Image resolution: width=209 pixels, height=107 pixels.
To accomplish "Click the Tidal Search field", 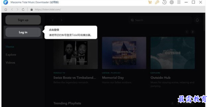I will [x=160, y=20].
